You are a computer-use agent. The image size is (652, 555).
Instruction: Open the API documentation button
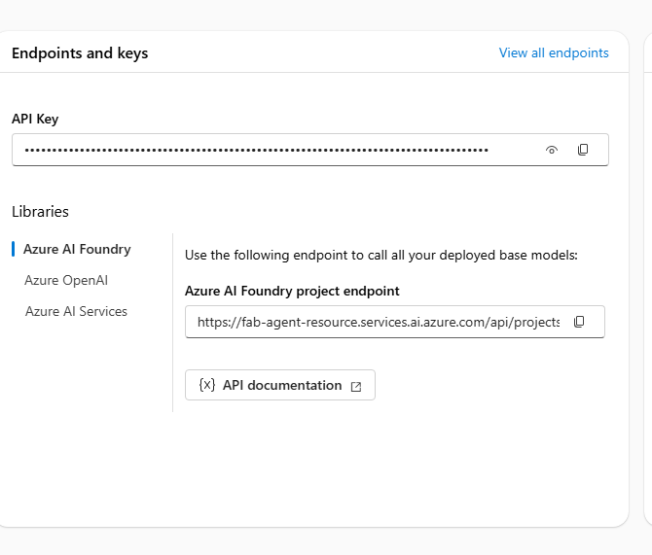point(280,385)
